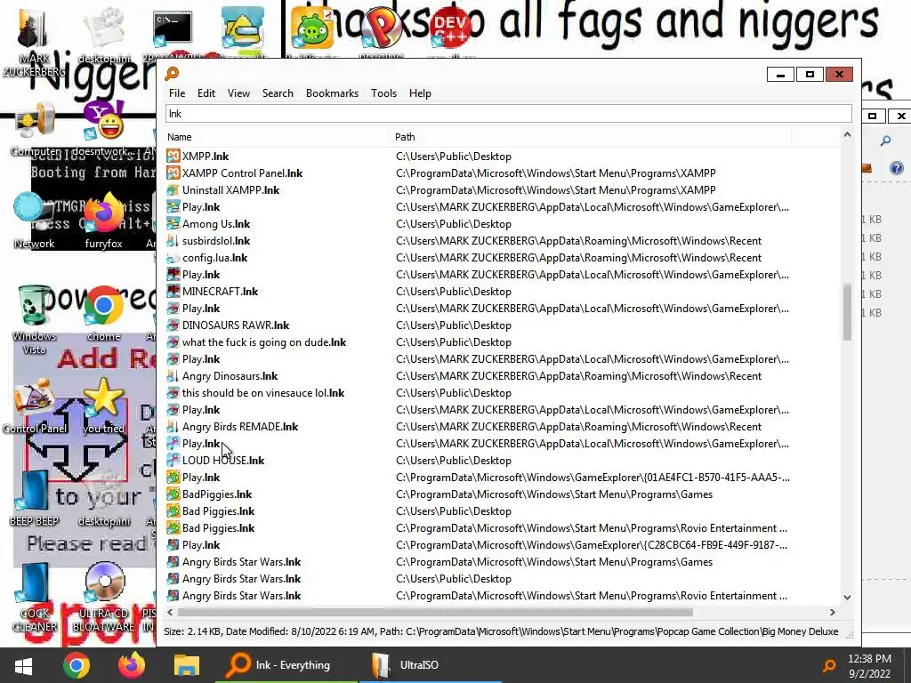Click the ULTRA CD BLOATWARE disc icon
The height and width of the screenshot is (683, 911).
pyautogui.click(x=103, y=599)
